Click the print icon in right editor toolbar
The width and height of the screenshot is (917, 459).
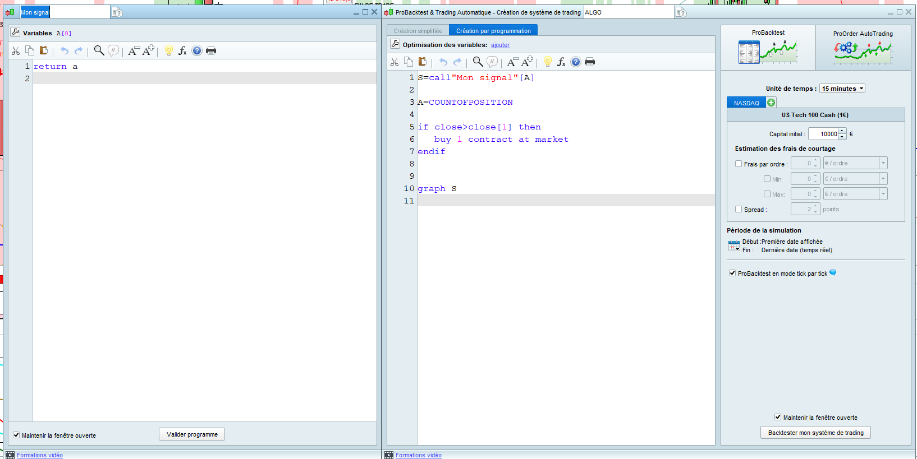[590, 62]
